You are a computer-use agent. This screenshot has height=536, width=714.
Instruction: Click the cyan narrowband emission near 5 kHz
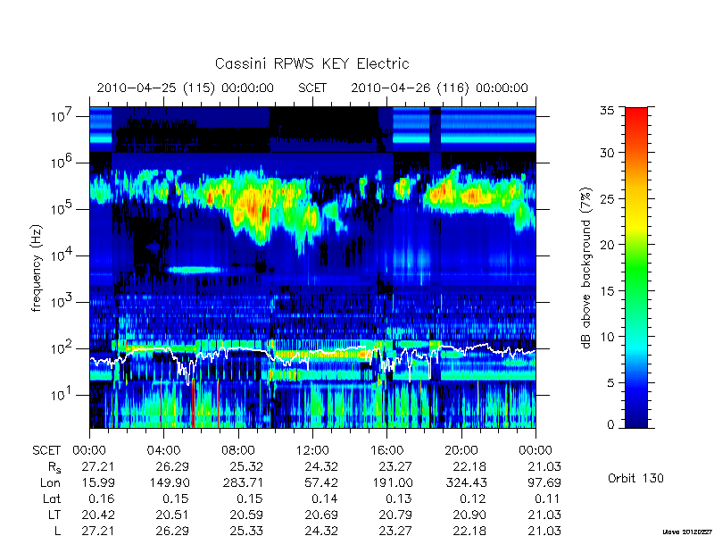tap(194, 270)
